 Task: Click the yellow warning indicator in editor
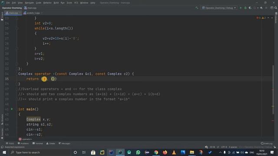click(264, 18)
